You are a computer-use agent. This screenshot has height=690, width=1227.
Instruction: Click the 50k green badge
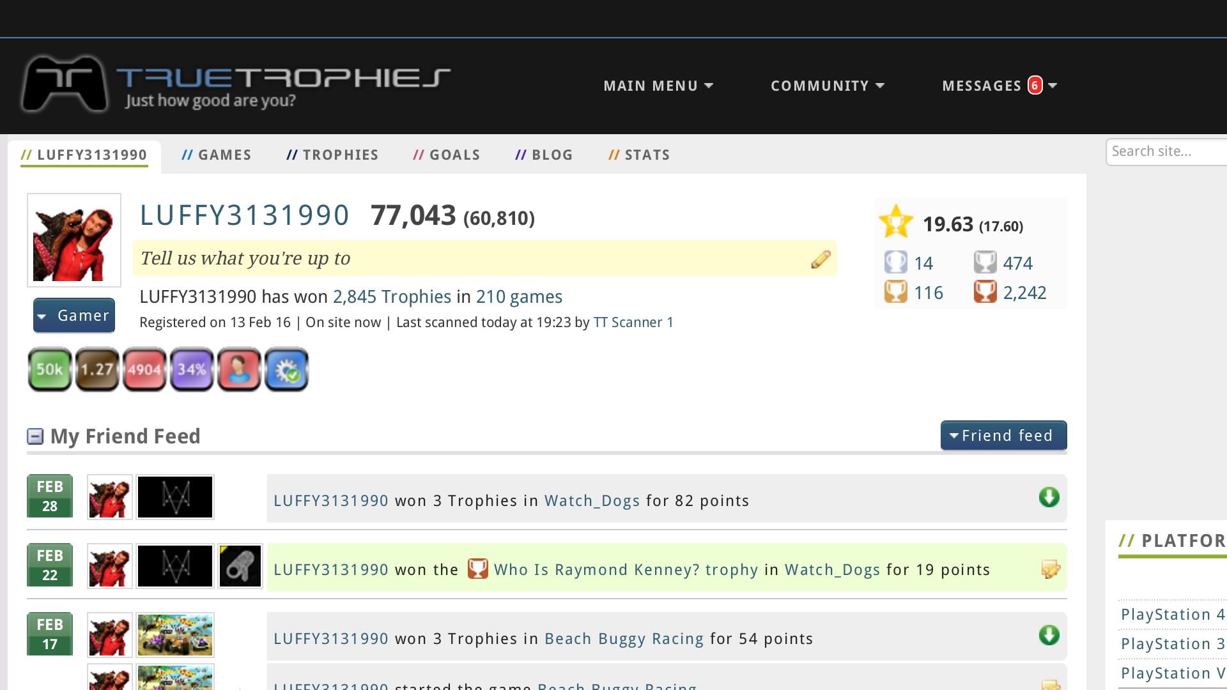coord(50,369)
